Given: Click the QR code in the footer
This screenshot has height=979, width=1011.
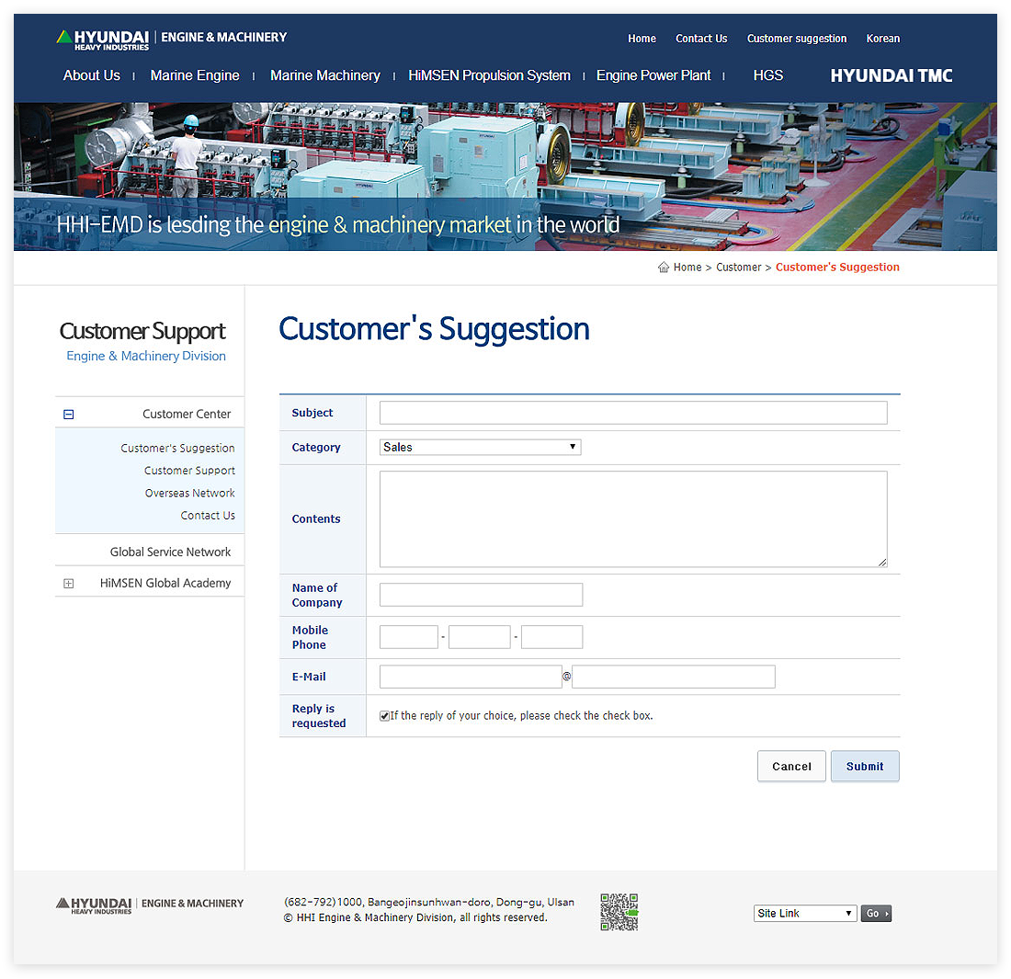Looking at the screenshot, I should (619, 912).
